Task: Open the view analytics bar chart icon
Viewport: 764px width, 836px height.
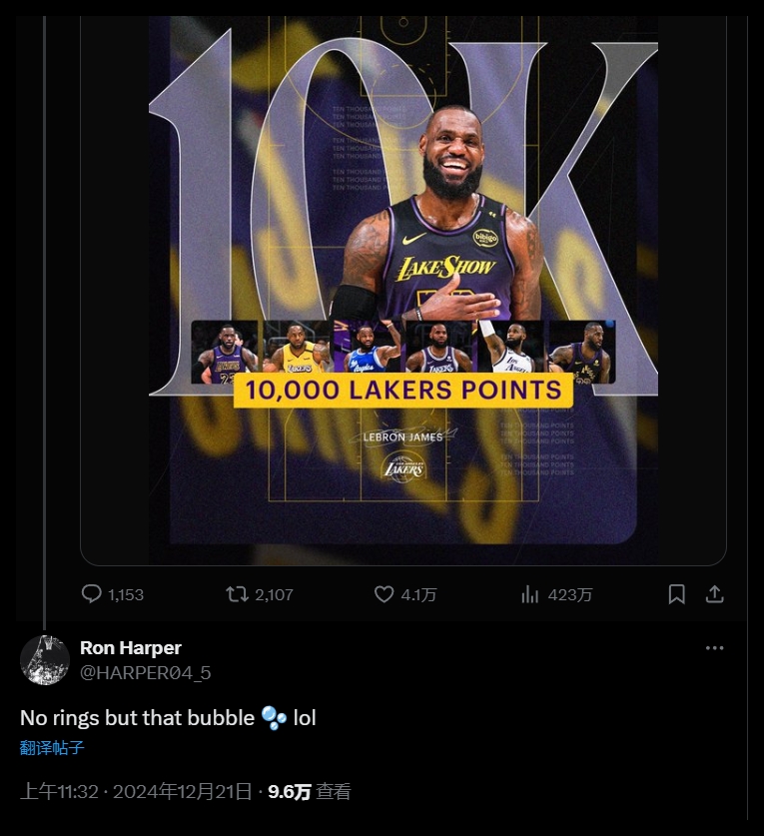Action: 530,594
